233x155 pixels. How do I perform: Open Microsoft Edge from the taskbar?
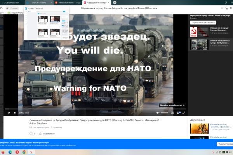[10, 152]
